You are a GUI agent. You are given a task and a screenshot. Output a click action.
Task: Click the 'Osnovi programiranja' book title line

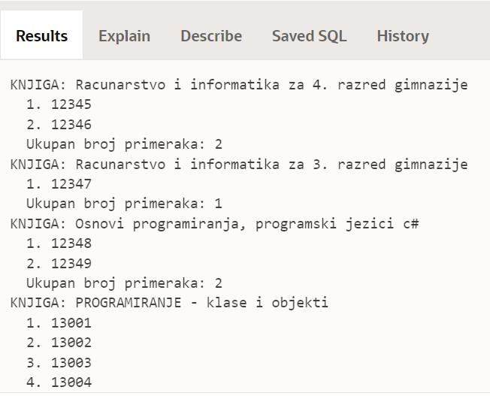tap(214, 224)
